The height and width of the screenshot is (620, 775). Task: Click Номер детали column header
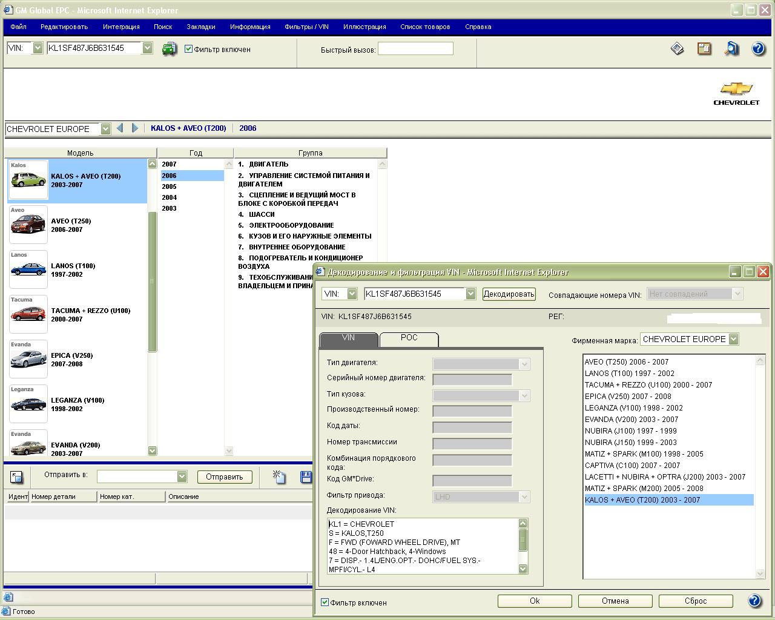click(x=63, y=496)
